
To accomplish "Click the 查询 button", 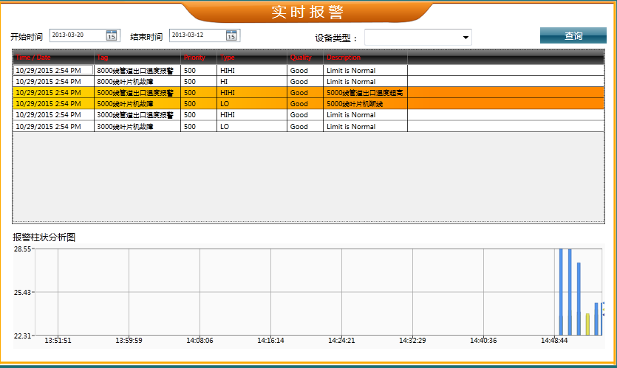I will tap(573, 36).
